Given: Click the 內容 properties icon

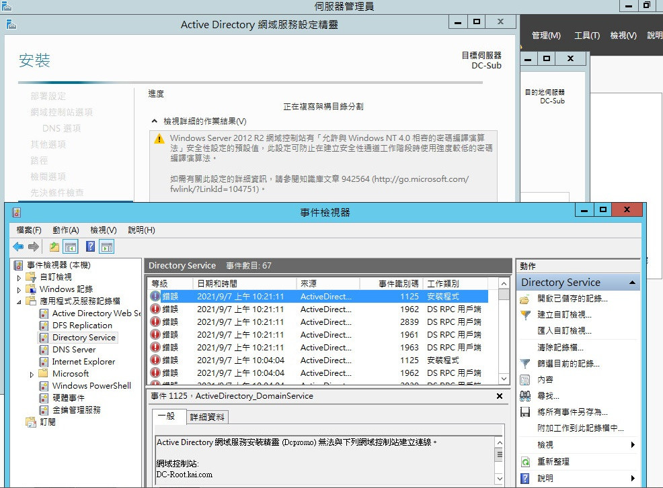Looking at the screenshot, I should 524,380.
